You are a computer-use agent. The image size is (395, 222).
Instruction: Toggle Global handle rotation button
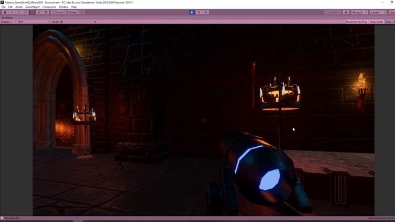tap(72, 12)
